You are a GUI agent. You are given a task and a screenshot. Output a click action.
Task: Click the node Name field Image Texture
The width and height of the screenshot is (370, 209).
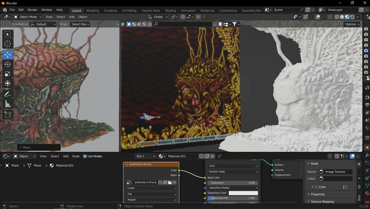click(336, 172)
